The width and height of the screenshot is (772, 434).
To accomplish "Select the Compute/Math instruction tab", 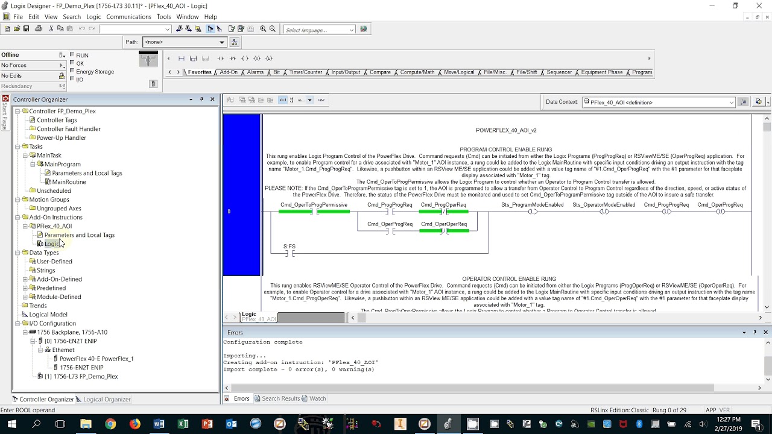I will click(417, 72).
